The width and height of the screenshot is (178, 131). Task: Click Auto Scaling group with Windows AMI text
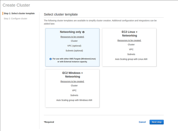point(74,100)
